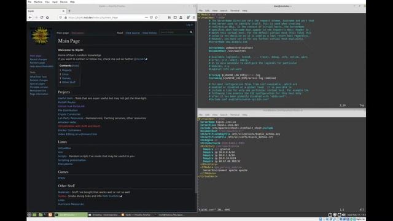Image resolution: width=393 pixels, height=221 pixels.
Task: Open the Help menu in lower terminal
Action: click(x=244, y=115)
